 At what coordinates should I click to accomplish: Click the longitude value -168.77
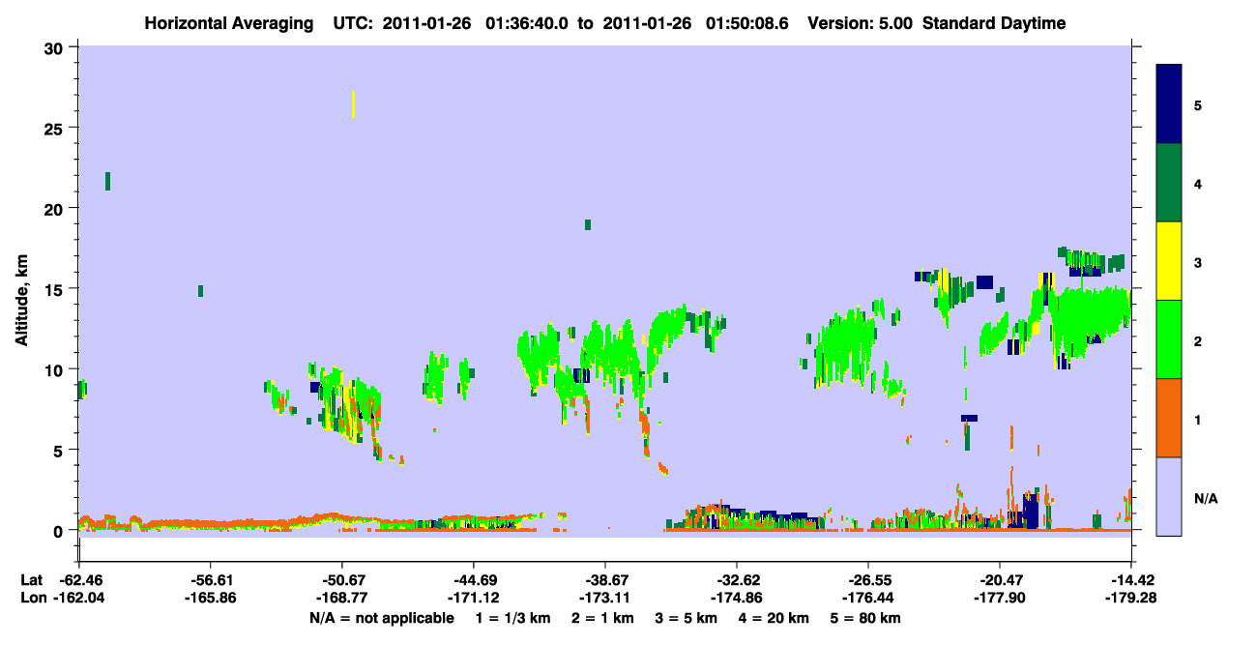[342, 599]
